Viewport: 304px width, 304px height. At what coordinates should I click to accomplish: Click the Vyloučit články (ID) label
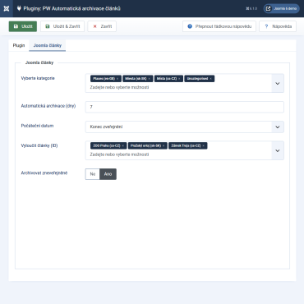(39, 145)
